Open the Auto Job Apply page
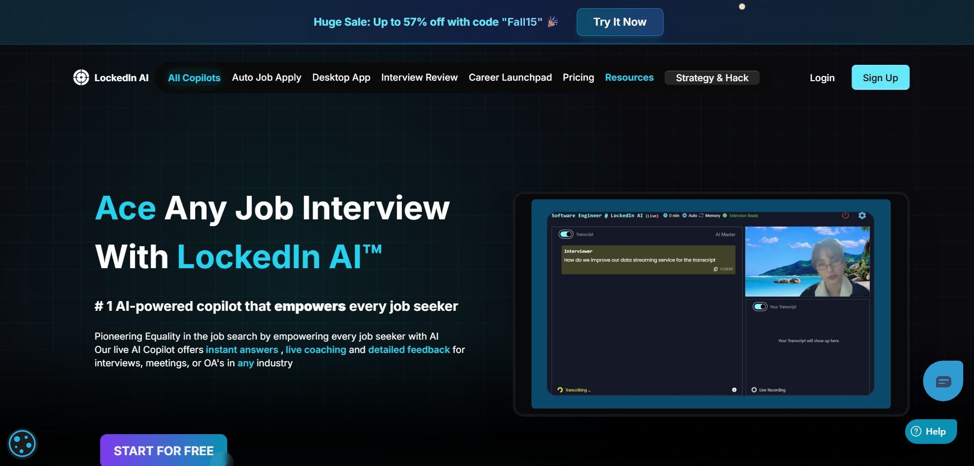 266,78
